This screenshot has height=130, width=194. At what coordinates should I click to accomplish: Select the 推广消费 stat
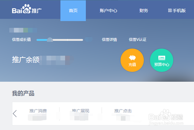38,111
